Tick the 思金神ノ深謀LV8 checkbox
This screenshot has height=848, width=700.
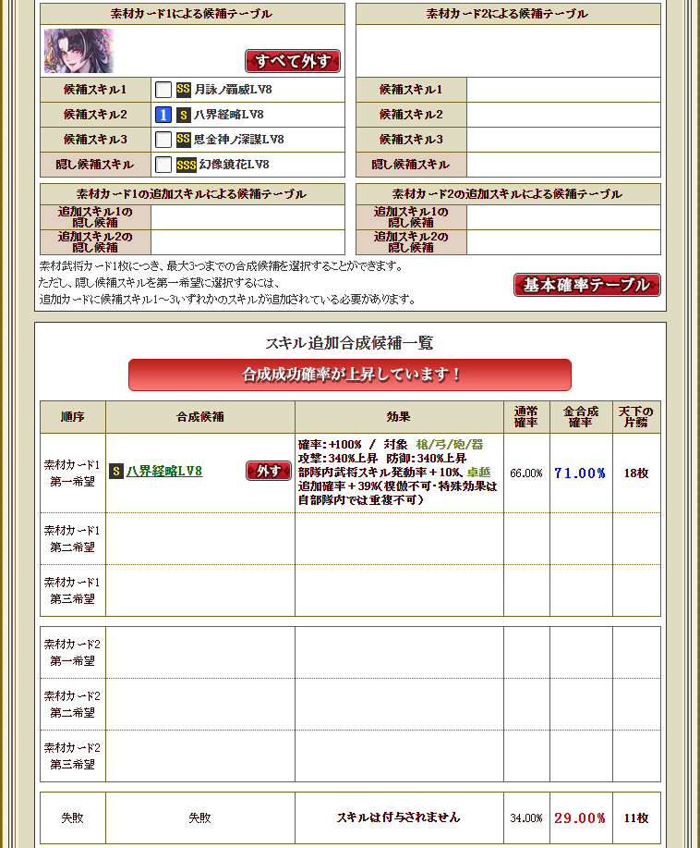(x=163, y=140)
